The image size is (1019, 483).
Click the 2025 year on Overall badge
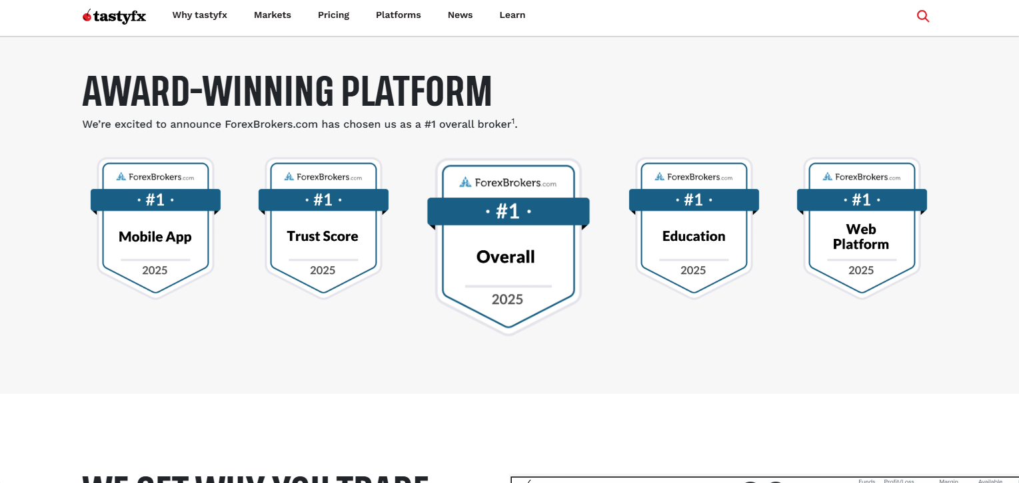pos(507,299)
